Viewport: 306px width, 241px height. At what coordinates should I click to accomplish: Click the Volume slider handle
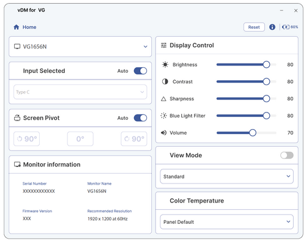pyautogui.click(x=253, y=133)
